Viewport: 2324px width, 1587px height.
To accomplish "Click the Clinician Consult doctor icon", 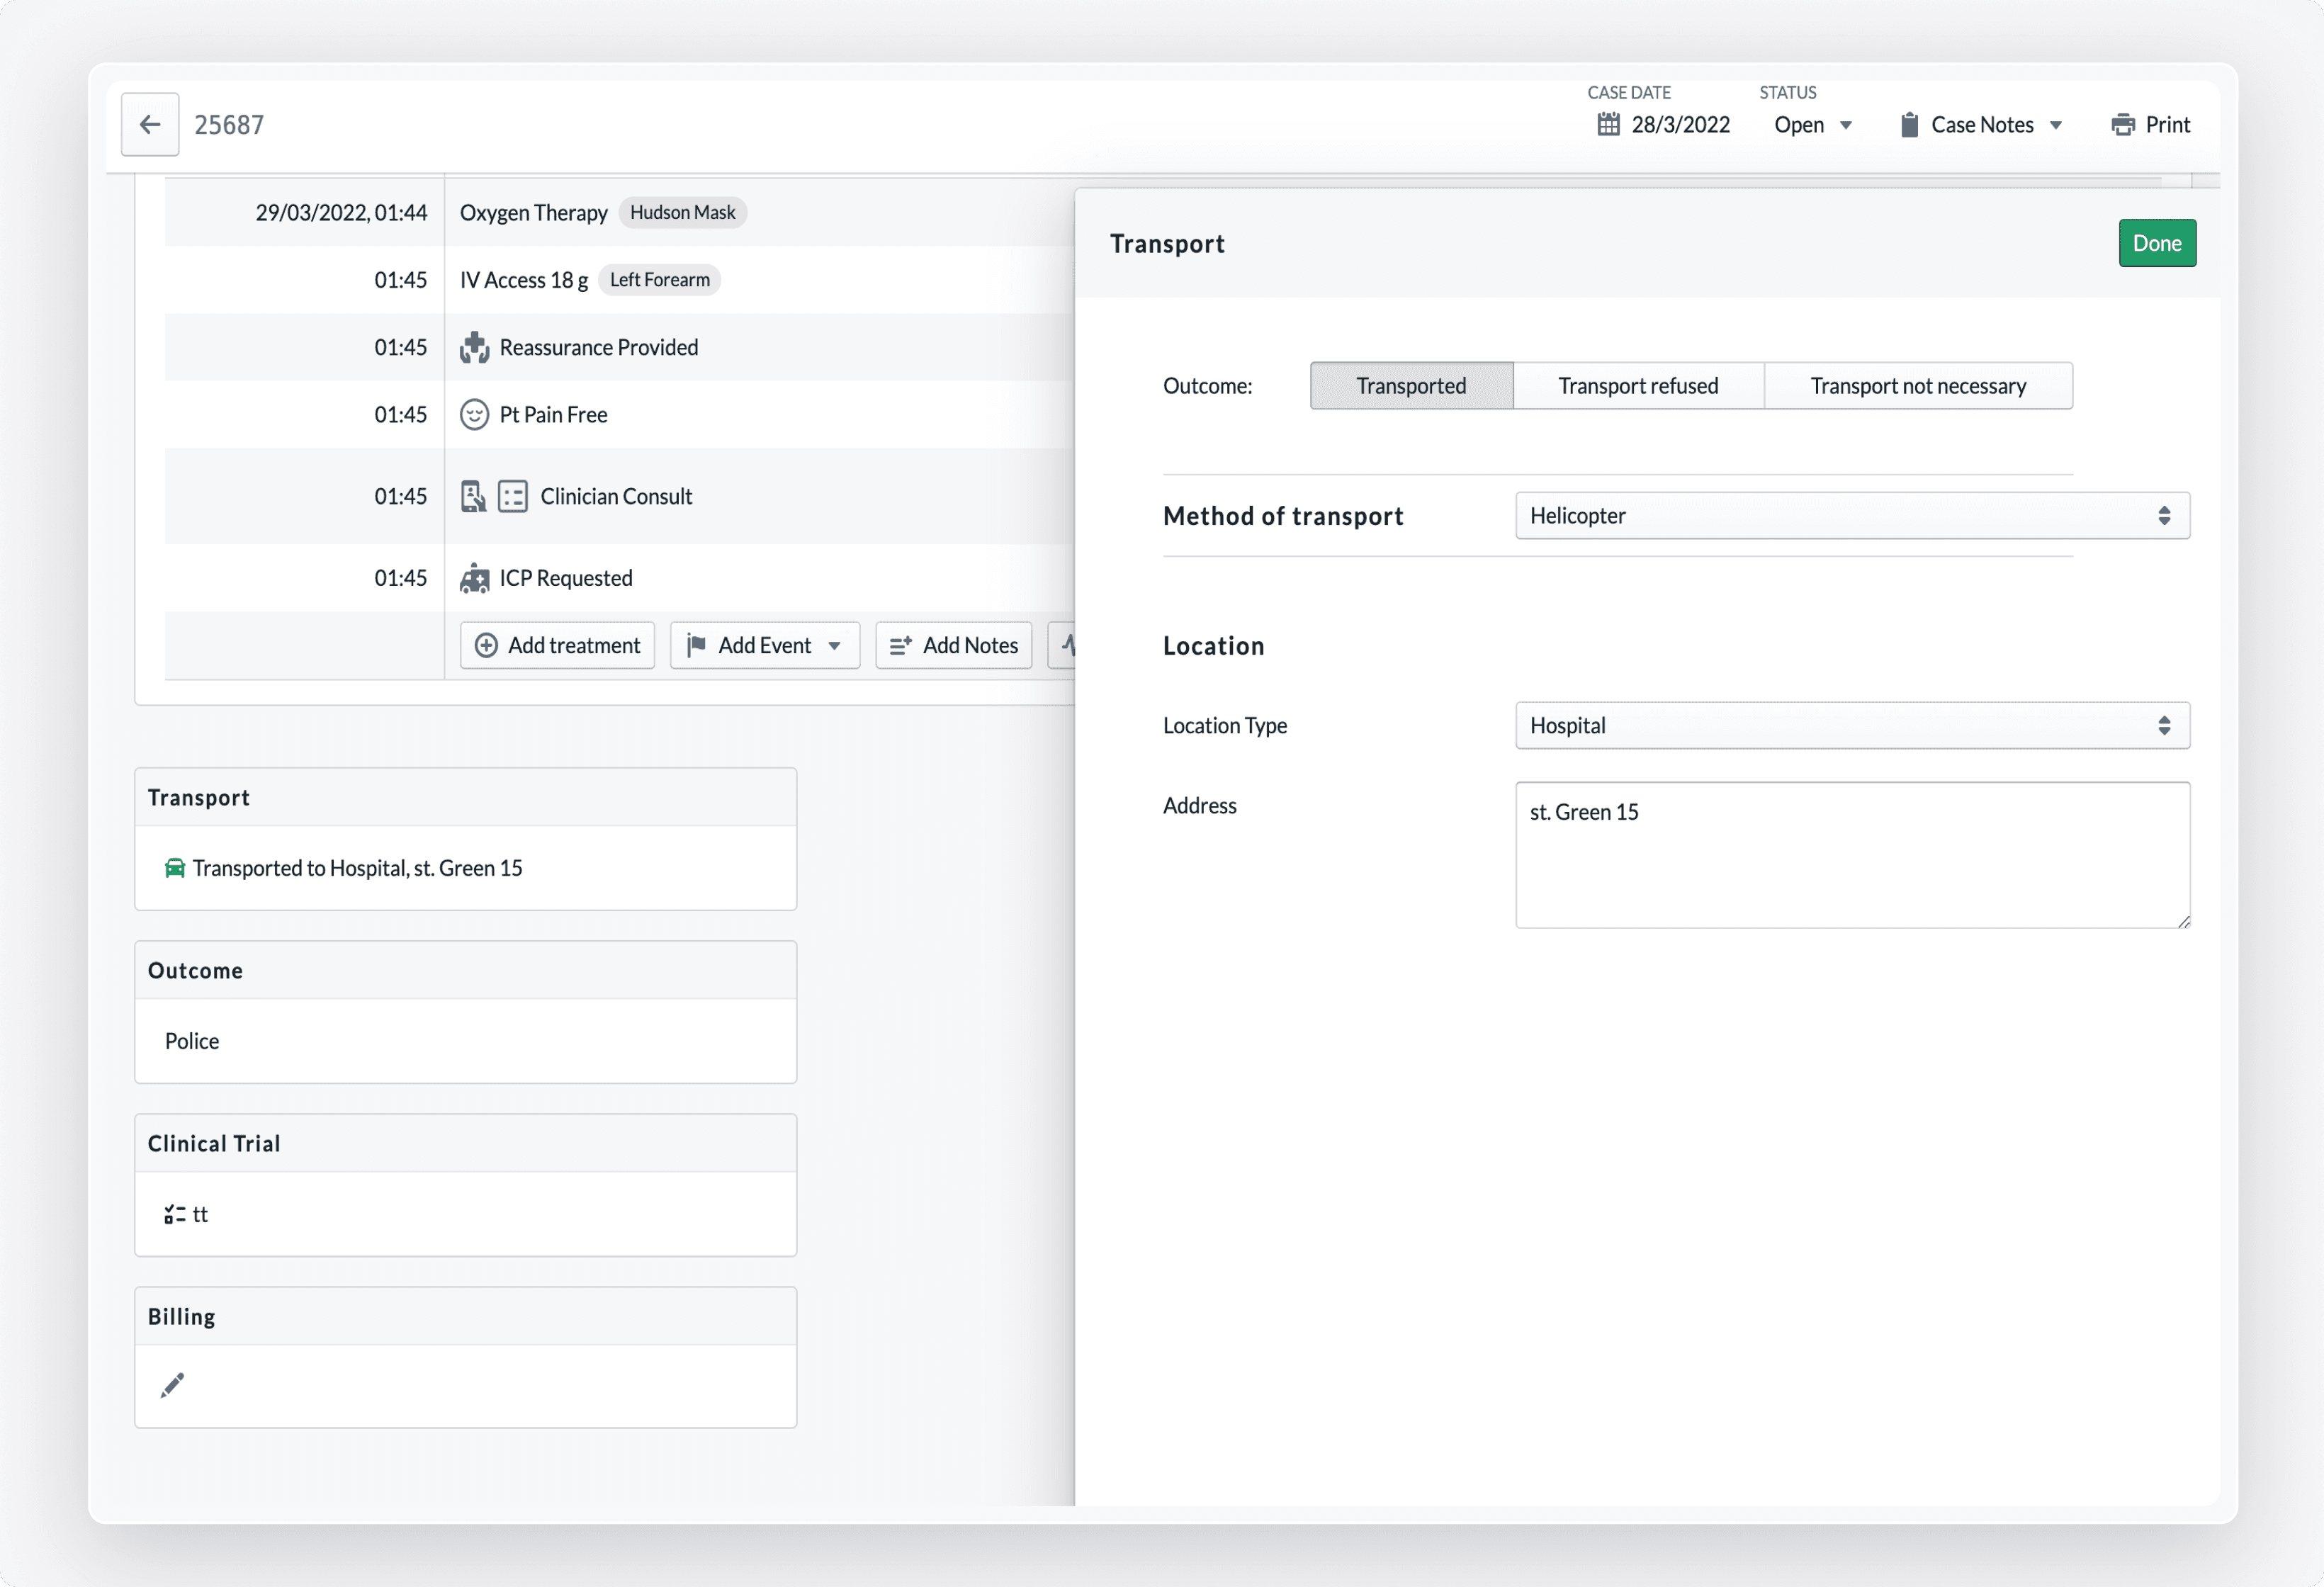I will 473,496.
